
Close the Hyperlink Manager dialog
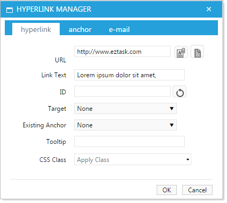pyautogui.click(x=209, y=9)
